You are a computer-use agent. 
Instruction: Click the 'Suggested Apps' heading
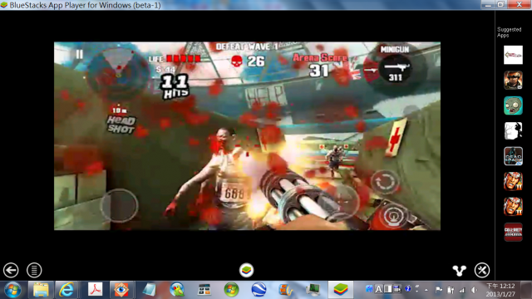pos(509,32)
